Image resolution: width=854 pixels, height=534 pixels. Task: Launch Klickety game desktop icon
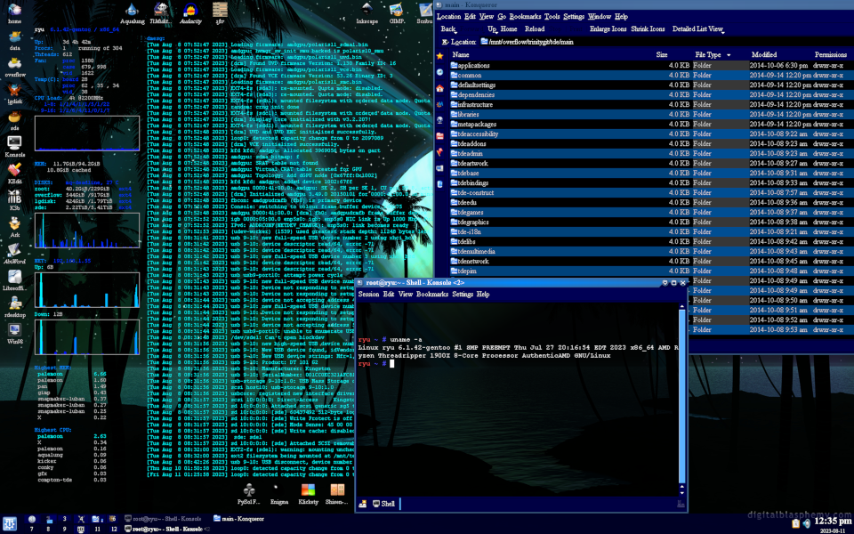click(x=309, y=494)
